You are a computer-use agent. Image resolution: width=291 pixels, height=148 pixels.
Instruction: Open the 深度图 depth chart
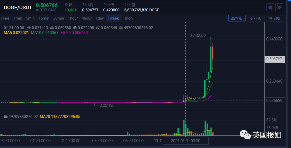(274, 18)
